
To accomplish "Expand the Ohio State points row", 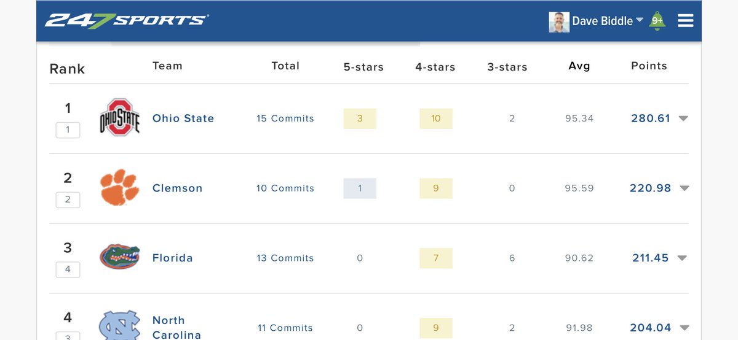I will pos(683,118).
